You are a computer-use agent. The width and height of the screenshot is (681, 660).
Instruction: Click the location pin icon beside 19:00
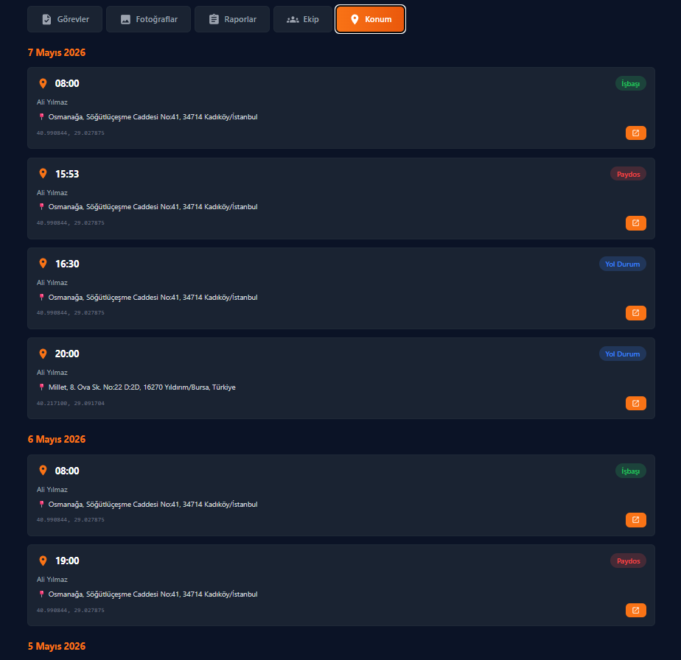[x=43, y=561]
